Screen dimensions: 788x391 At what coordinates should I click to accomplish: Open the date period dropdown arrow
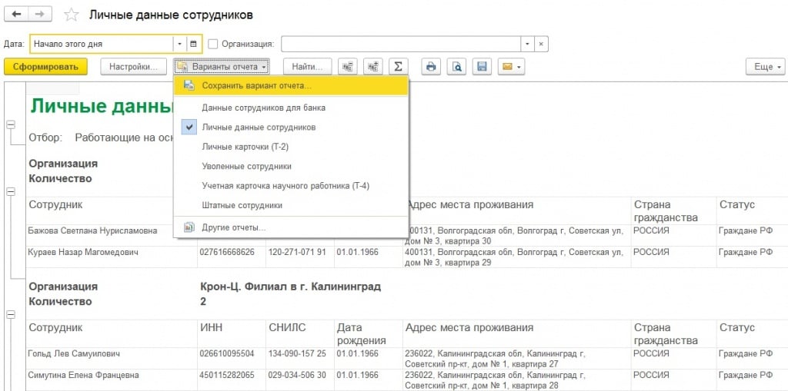point(179,44)
